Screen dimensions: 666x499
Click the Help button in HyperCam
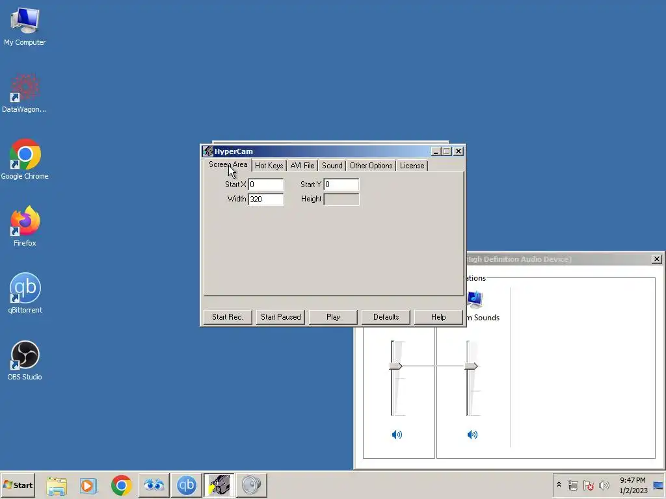(x=438, y=317)
